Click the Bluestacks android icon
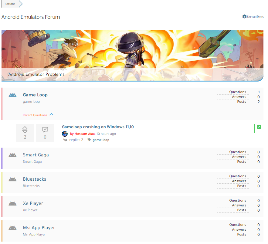This screenshot has width=268, height=244. [x=13, y=179]
